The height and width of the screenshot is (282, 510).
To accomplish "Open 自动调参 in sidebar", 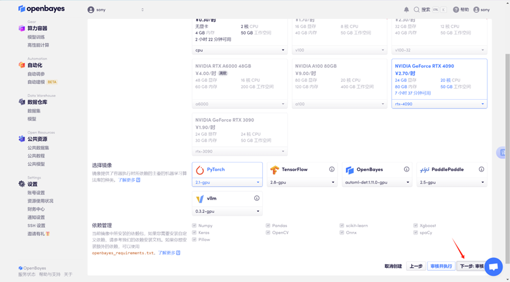I will click(36, 74).
